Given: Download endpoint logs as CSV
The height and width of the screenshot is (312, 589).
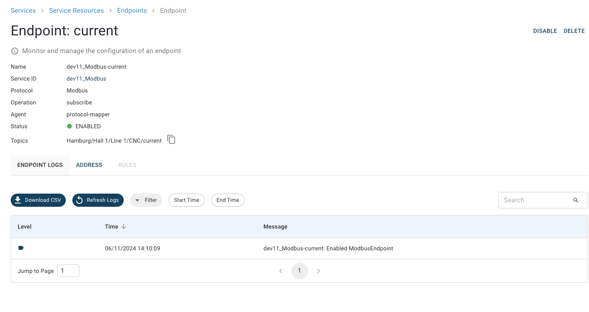Looking at the screenshot, I should (38, 200).
